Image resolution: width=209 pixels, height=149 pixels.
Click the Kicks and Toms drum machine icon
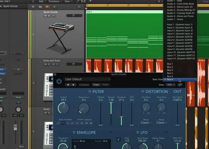coord(48,87)
